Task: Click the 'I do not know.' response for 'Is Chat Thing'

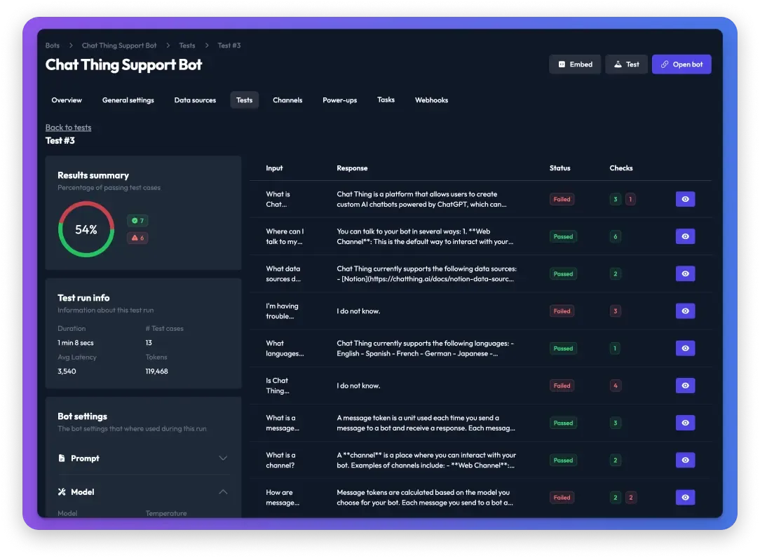Action: point(358,386)
